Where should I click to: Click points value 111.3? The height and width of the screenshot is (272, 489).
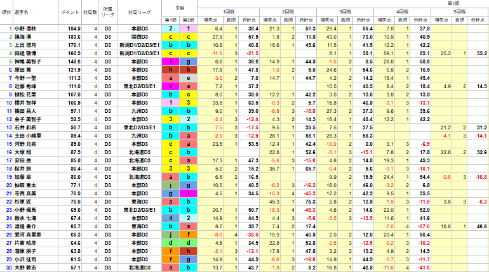[74, 78]
